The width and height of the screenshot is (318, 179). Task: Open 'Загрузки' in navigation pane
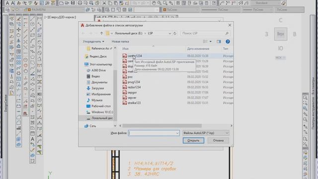click(x=97, y=89)
